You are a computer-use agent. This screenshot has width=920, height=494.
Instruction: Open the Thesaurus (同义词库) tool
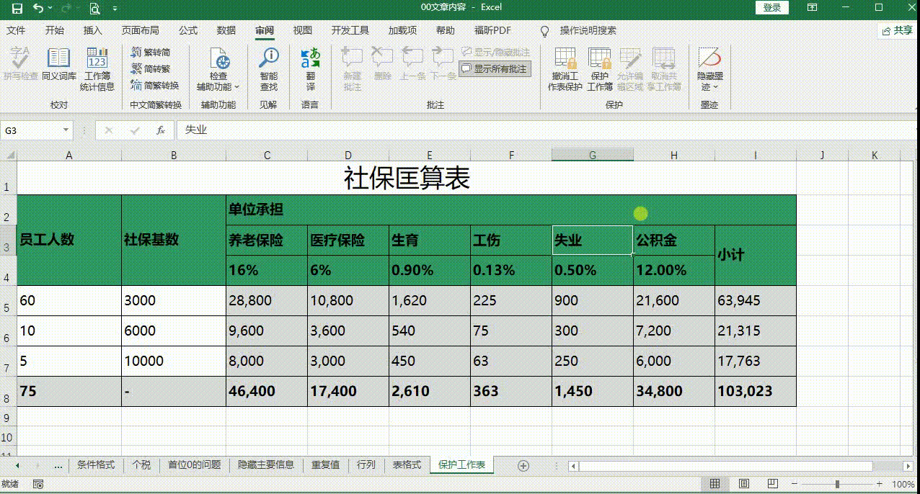click(x=58, y=66)
